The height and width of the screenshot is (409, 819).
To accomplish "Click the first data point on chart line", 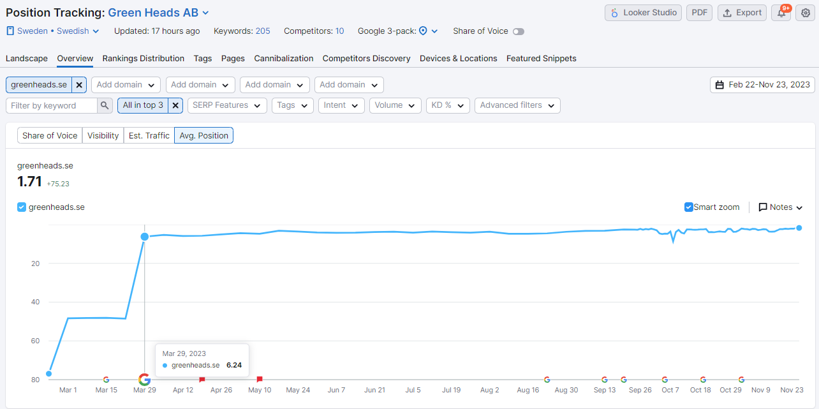I will (x=49, y=374).
